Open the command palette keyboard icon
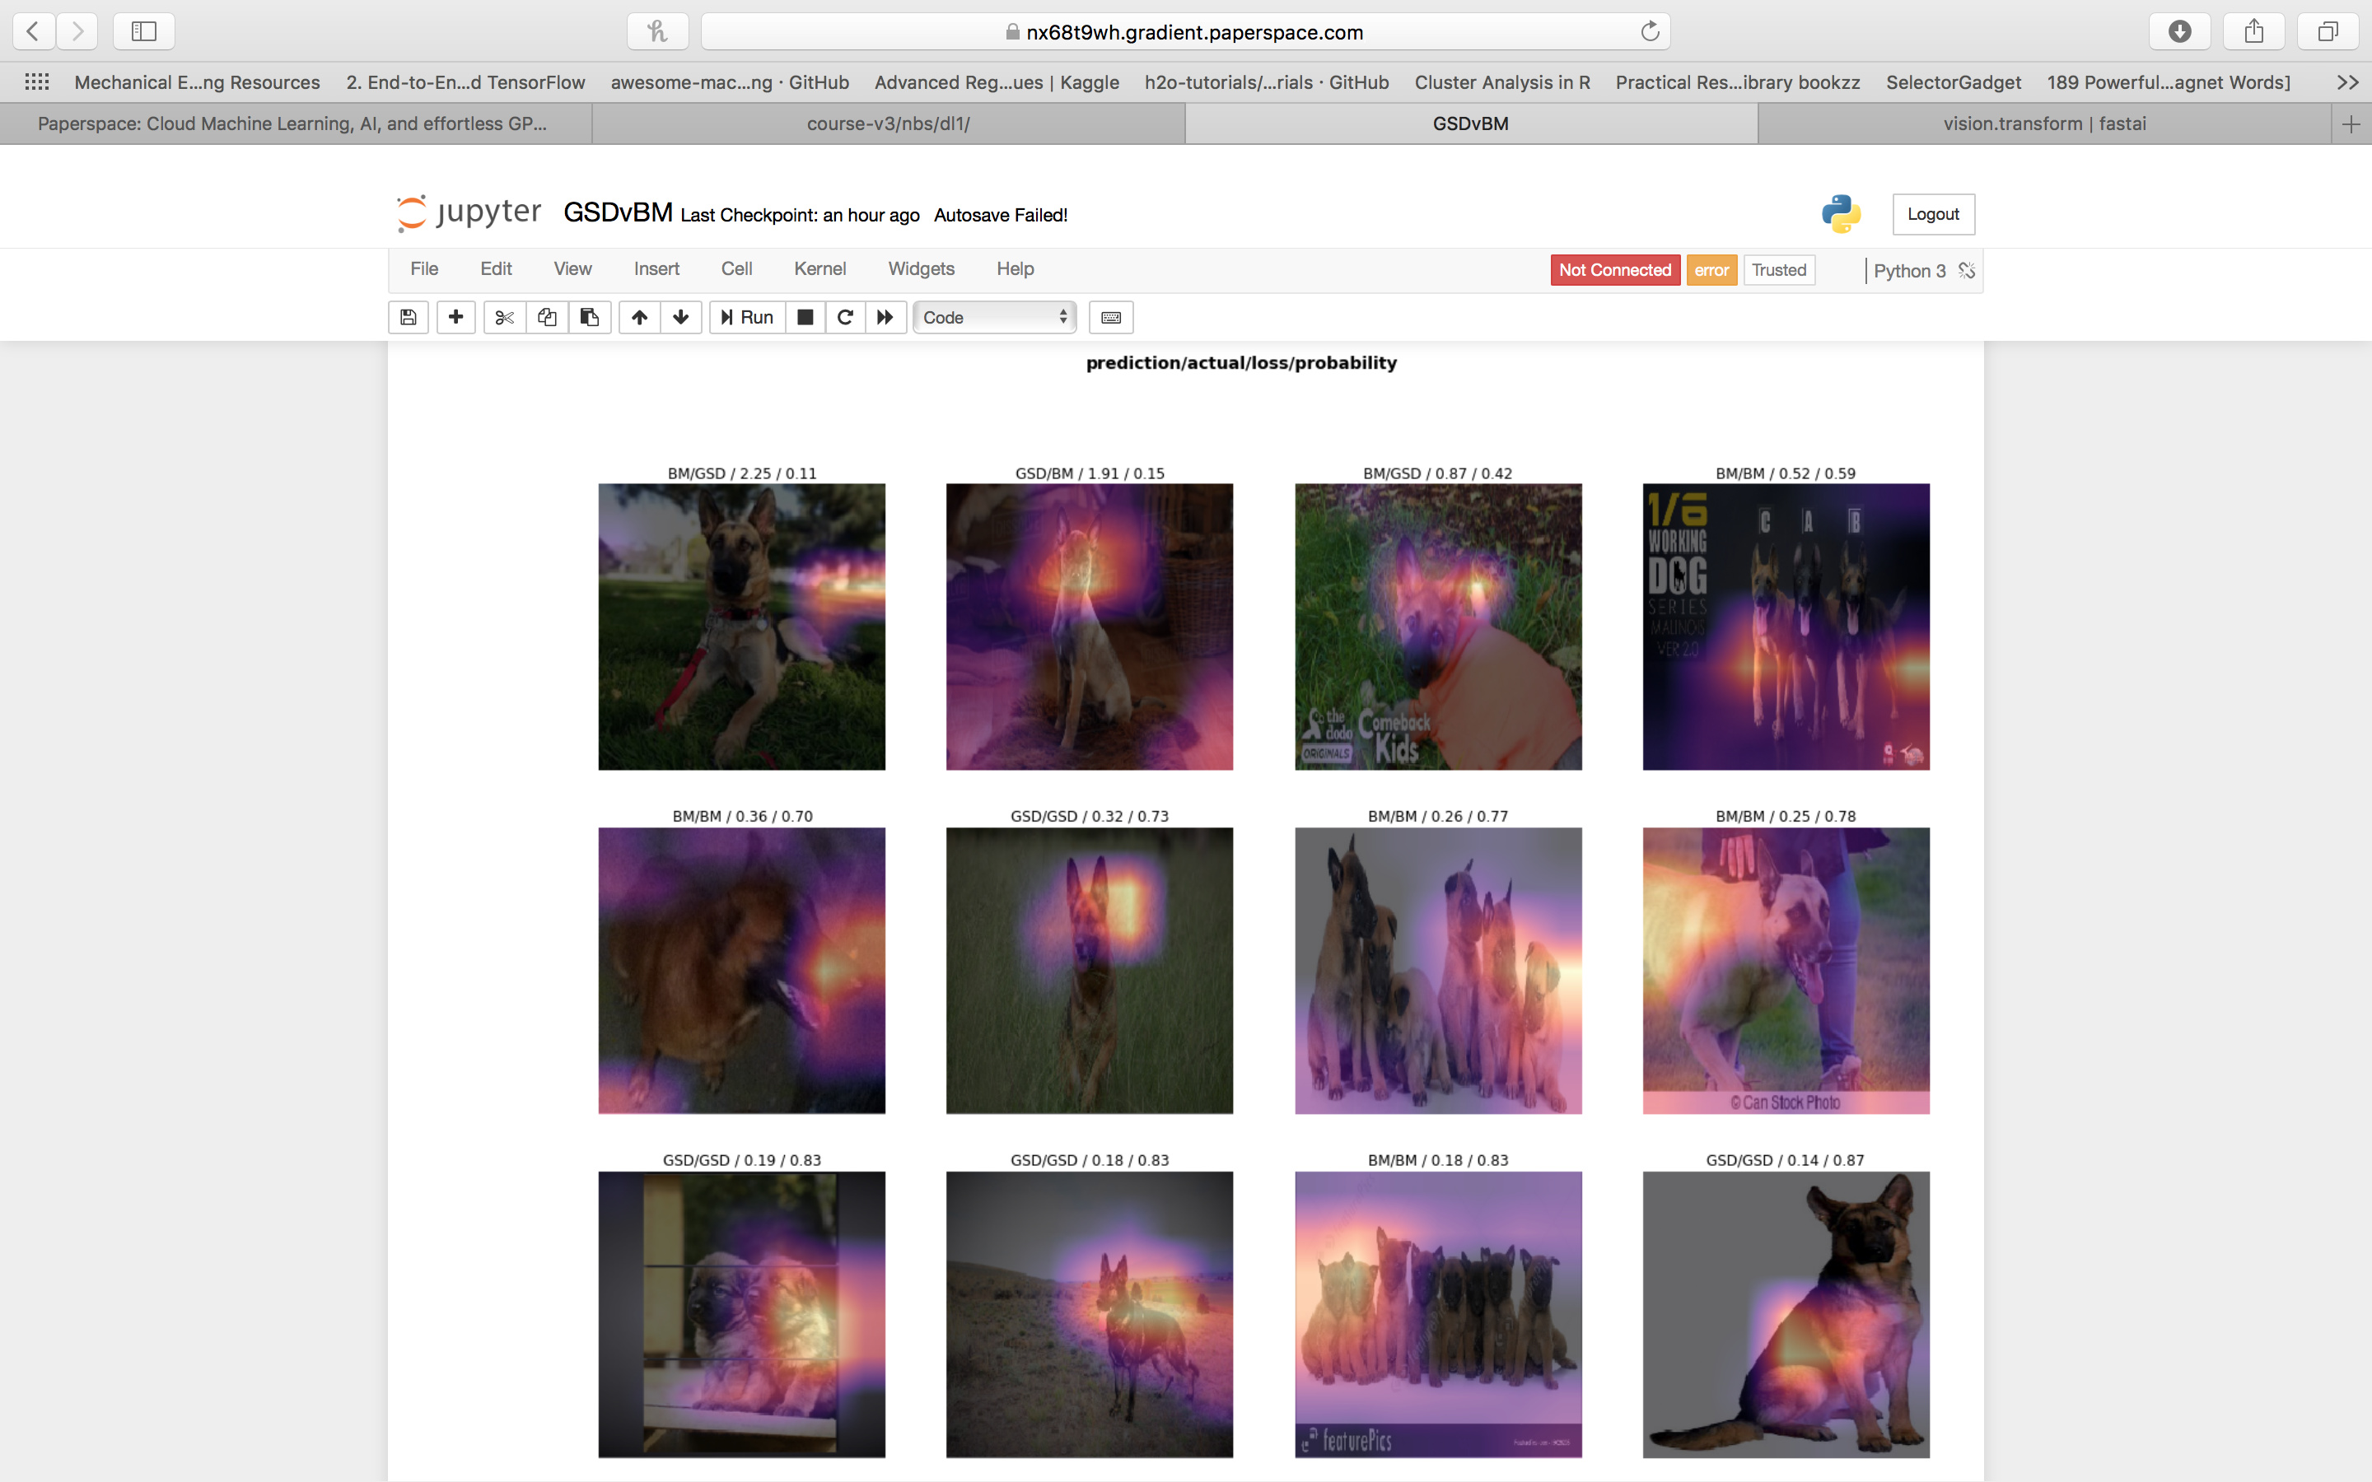The image size is (2372, 1482). click(x=1110, y=317)
